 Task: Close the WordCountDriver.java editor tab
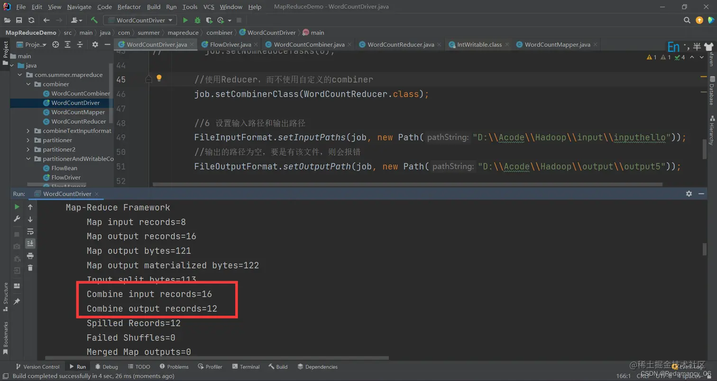tap(192, 45)
